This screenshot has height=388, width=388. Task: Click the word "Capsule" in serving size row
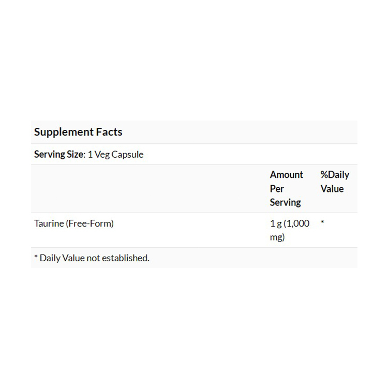coord(128,154)
